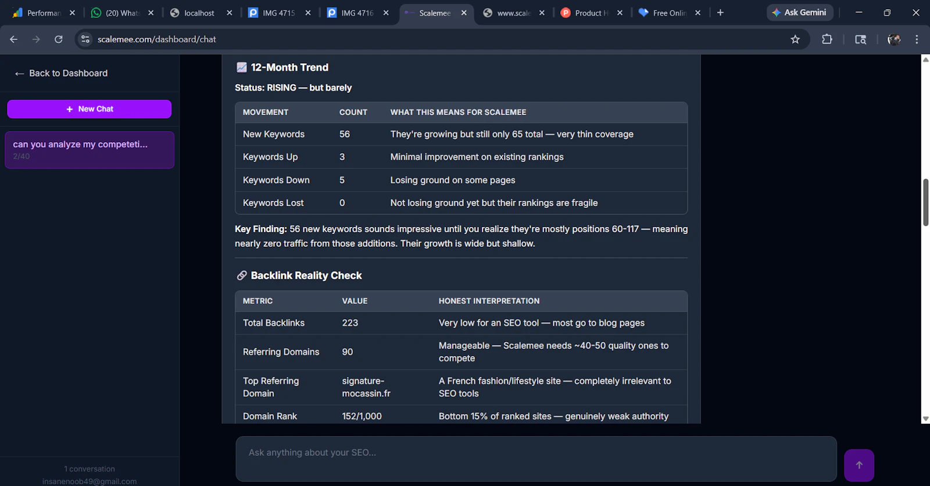
Task: Click scrollbar down arrow
Action: pos(925,419)
